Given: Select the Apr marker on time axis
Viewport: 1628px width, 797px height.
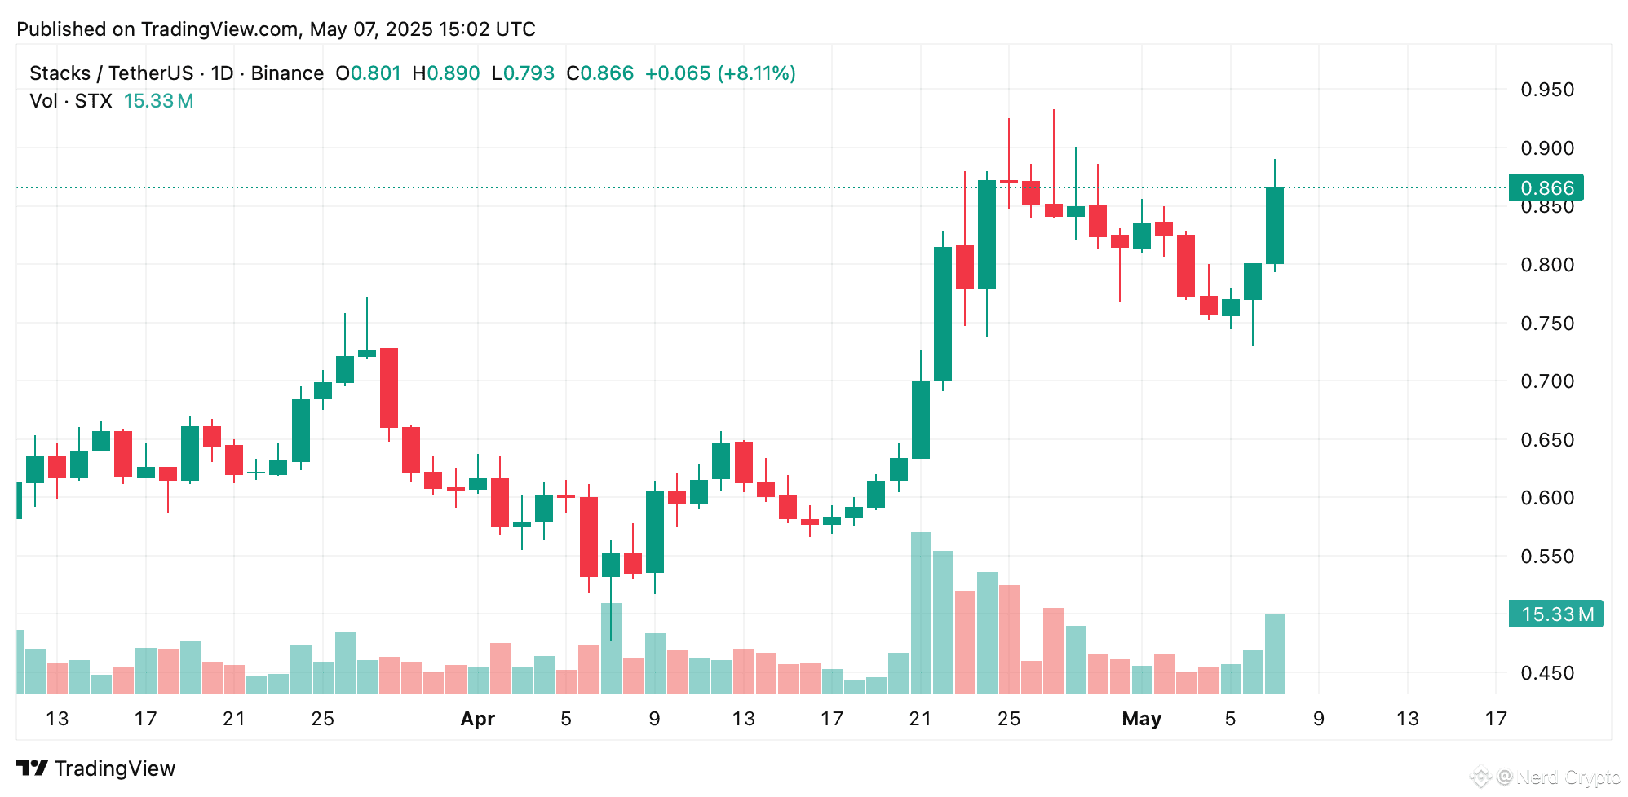Looking at the screenshot, I should (x=477, y=719).
